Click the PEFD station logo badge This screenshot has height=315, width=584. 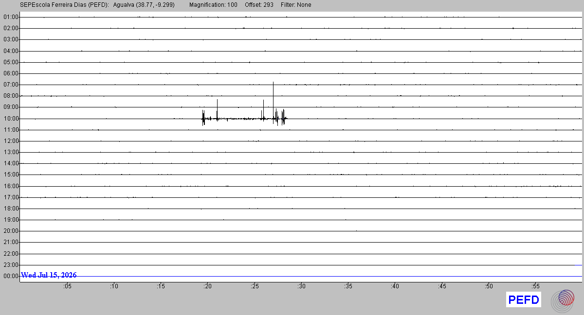(524, 300)
